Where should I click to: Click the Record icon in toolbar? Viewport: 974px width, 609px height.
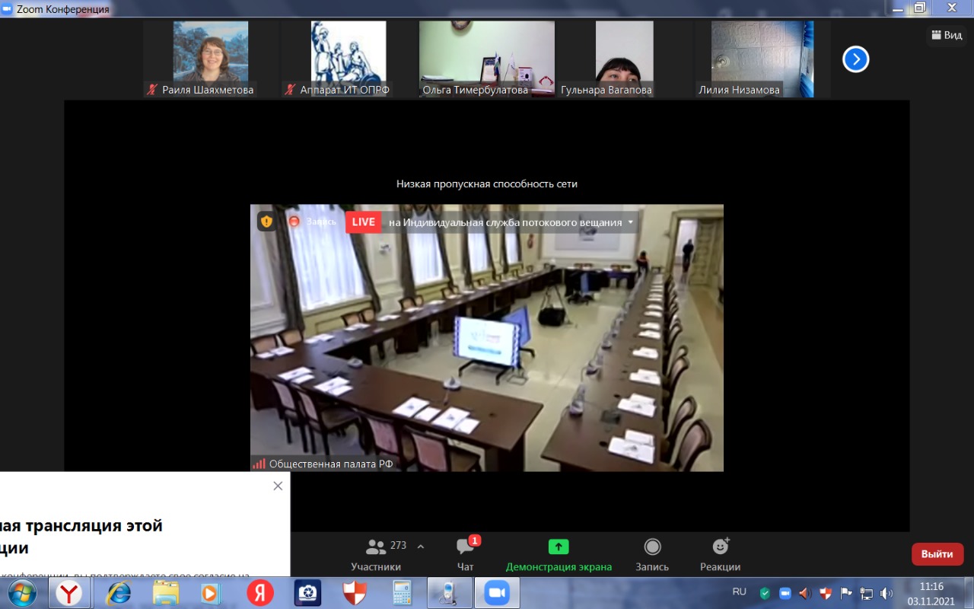652,547
